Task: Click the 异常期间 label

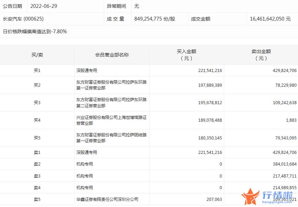Action: [116, 6]
